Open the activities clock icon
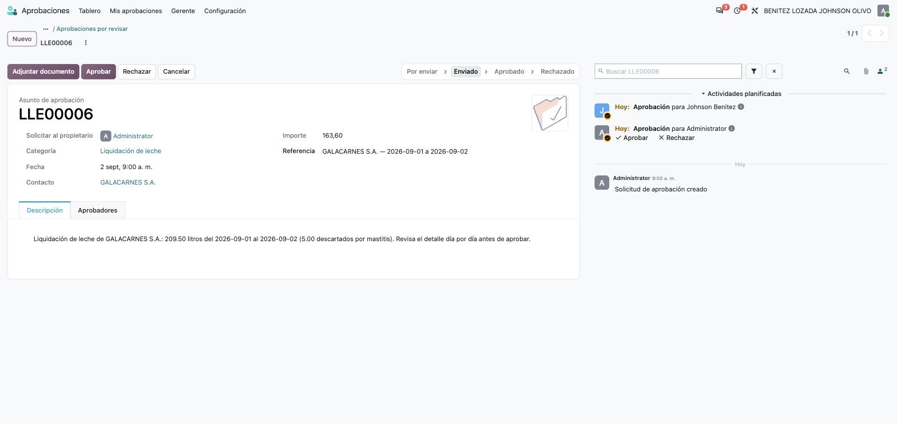Image resolution: width=897 pixels, height=424 pixels. pos(737,11)
